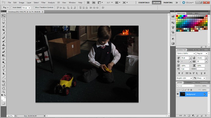Viewport: 211px width, 118px height.
Task: Open the Century Gothic font dropdown
Action: (x=186, y=53)
